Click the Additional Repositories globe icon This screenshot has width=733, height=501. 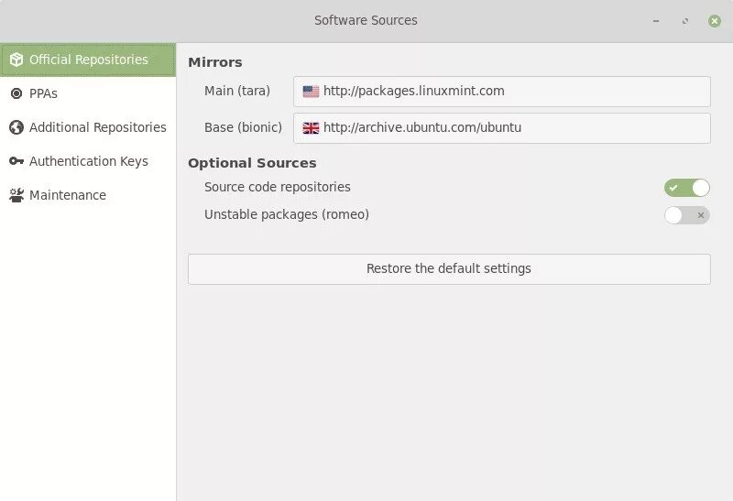(16, 127)
